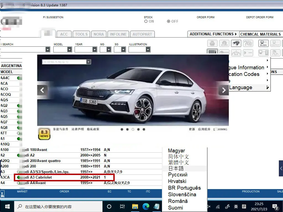Click the binoculars search icon
Screen dimensions: 283x212
236,43
